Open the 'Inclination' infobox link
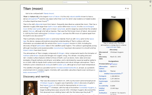 tap(103, 93)
